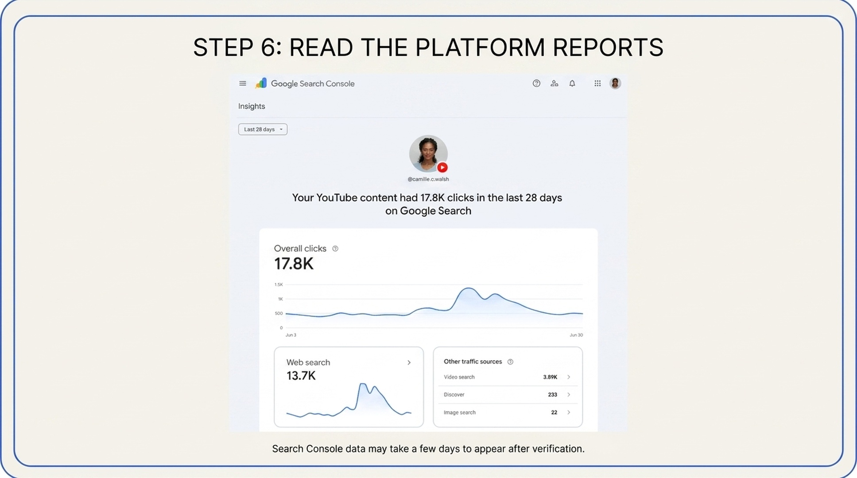Expand the Discover row chevron
Image resolution: width=857 pixels, height=478 pixels.
(x=569, y=395)
